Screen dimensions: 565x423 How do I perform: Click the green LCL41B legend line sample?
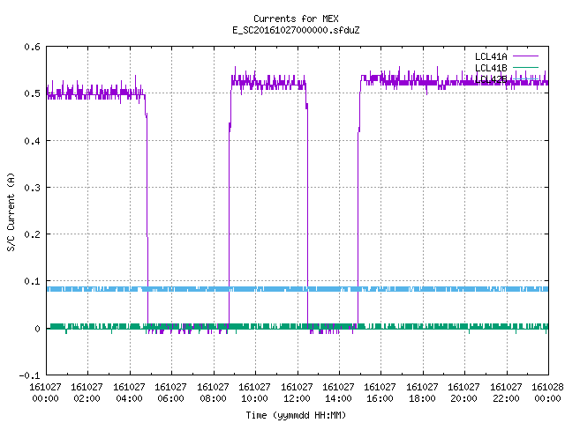(525, 68)
